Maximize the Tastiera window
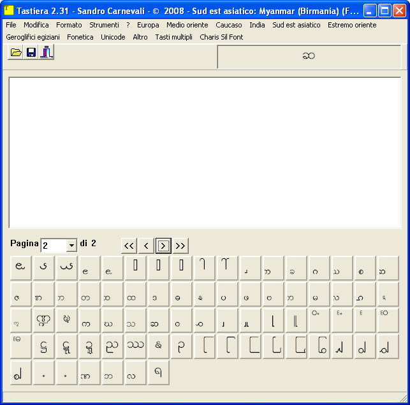 click(x=384, y=11)
